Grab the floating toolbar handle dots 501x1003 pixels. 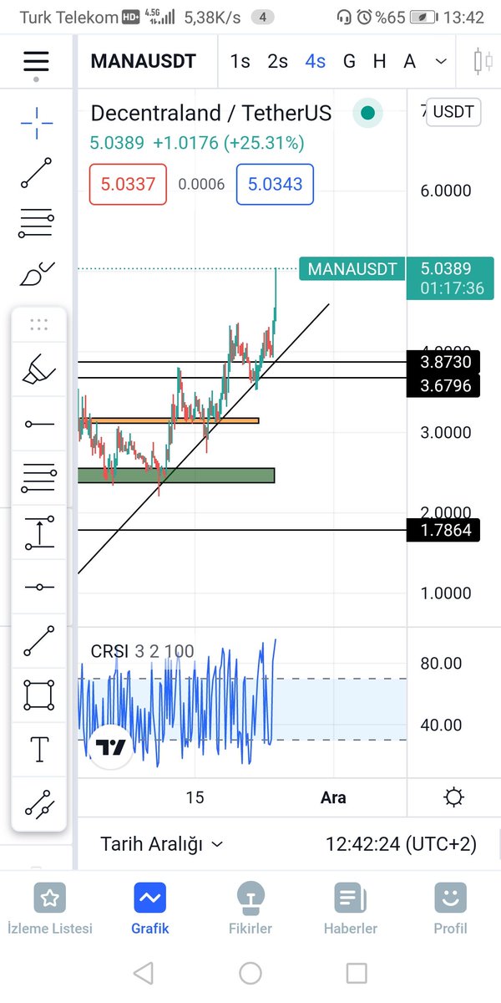pos(38,323)
